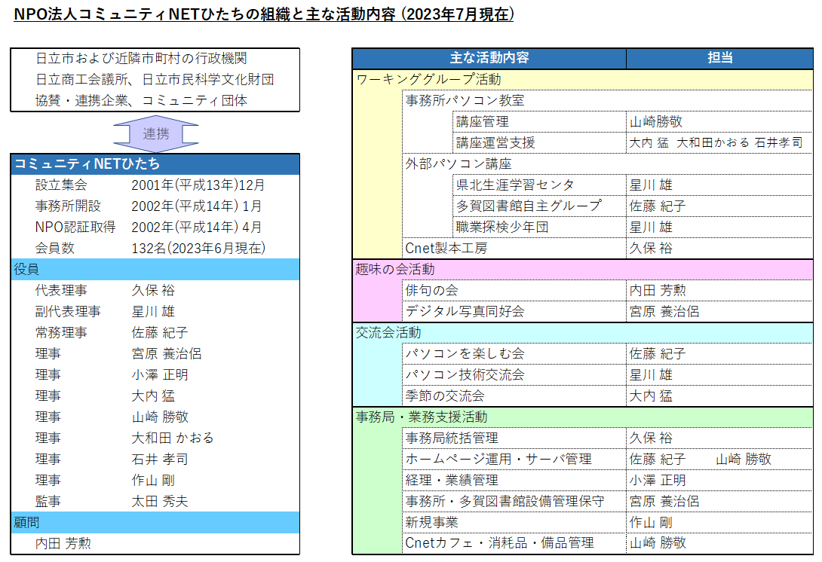Click "星川 雄" in the 副代表理事 row

(153, 311)
